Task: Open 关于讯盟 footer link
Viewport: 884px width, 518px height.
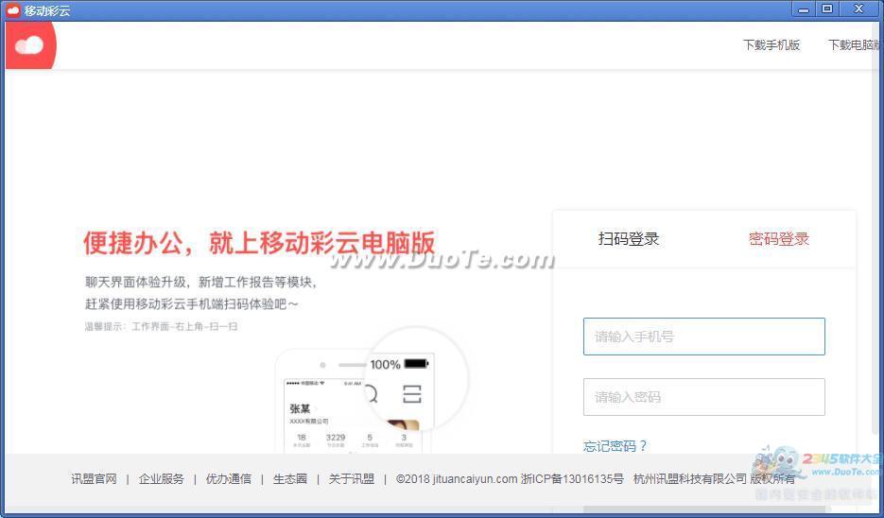Action: tap(351, 479)
